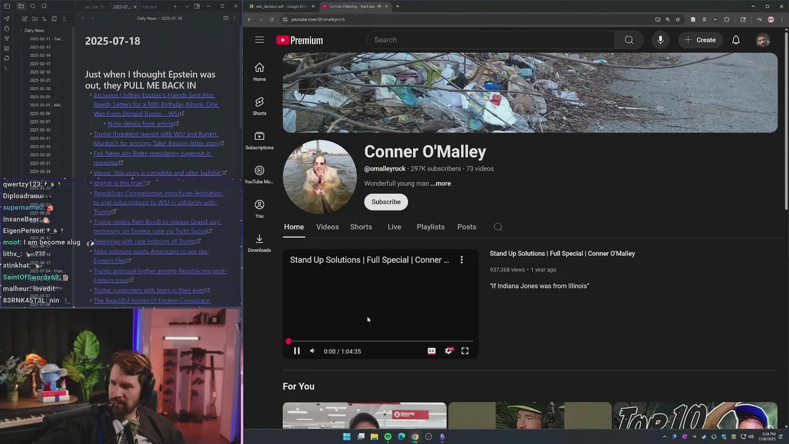The height and width of the screenshot is (444, 789).
Task: Open the Mike Johnson Epstein files link
Action: [151, 256]
